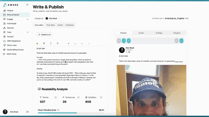
Task: Click the reading ease score 58.81
Action: click(102, 110)
